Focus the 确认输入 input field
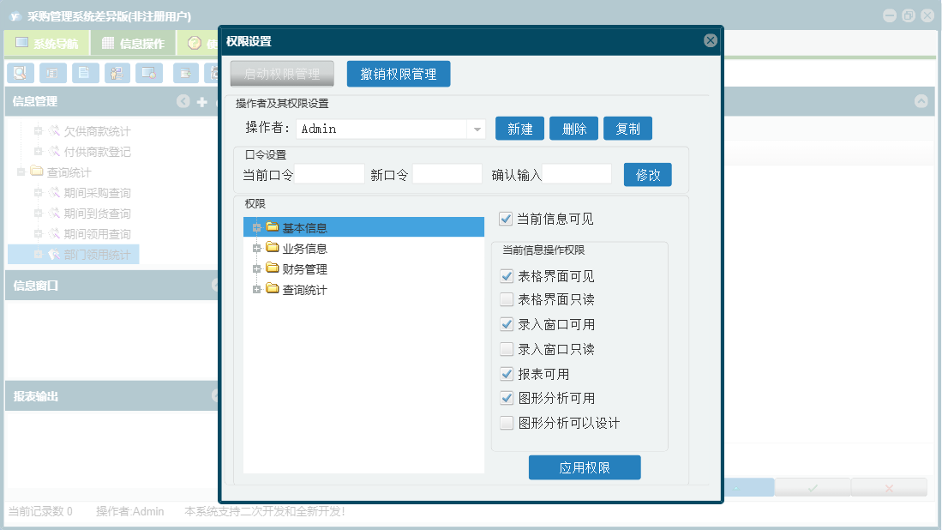This screenshot has height=530, width=942. (577, 174)
